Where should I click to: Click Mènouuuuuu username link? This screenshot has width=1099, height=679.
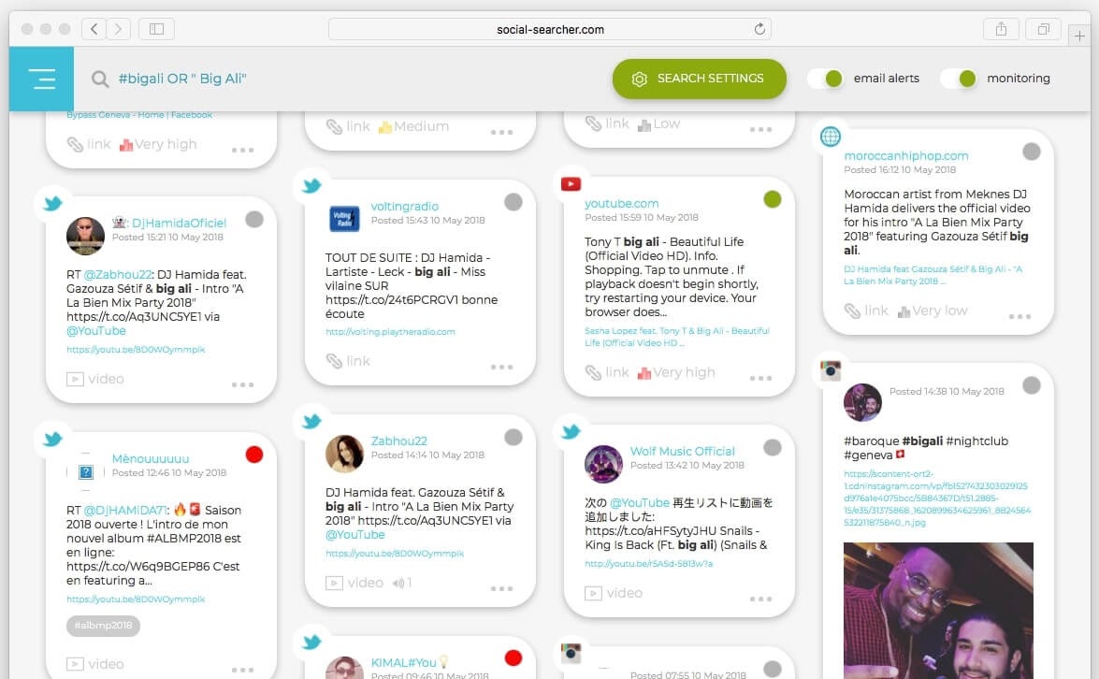(151, 459)
